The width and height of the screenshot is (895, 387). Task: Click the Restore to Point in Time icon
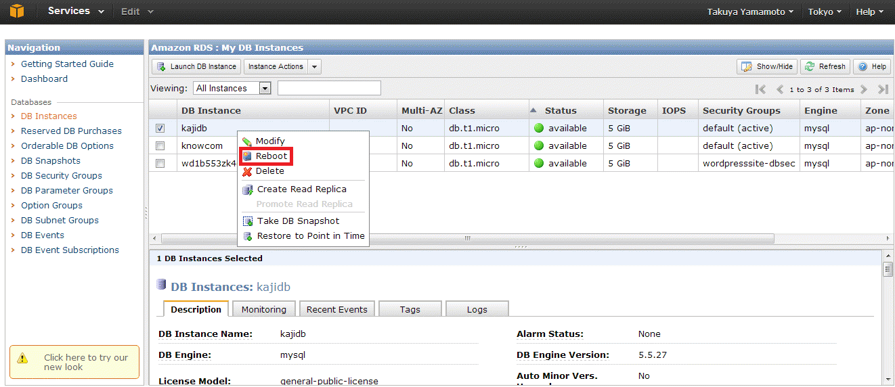[247, 236]
